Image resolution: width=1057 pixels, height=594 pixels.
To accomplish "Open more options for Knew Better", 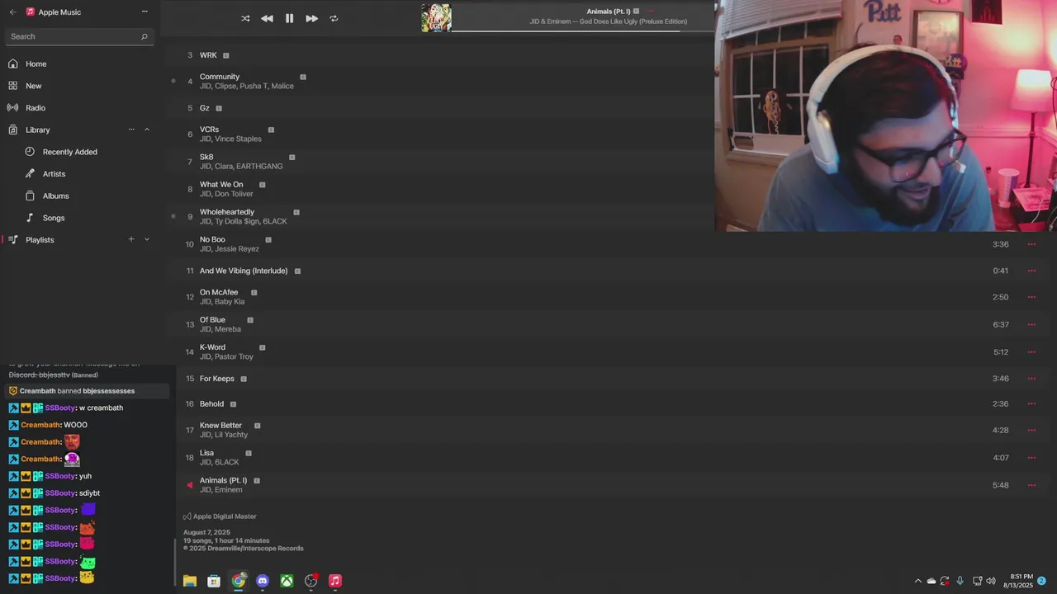I will click(x=1031, y=430).
